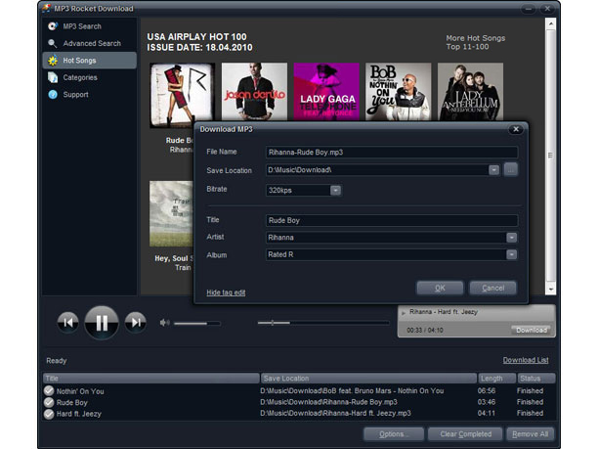Screen dimensions: 598x449
Task: Expand the Save Location dropdown
Action: coord(493,170)
